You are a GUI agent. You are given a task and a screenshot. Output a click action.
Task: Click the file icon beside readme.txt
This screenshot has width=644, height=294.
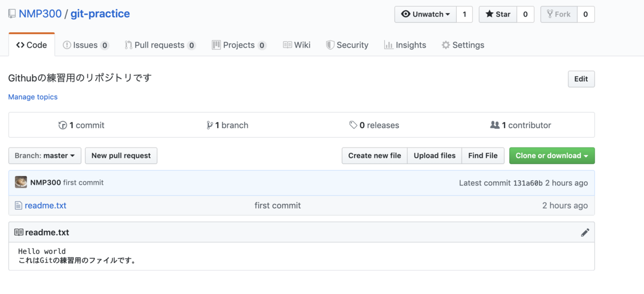point(18,205)
